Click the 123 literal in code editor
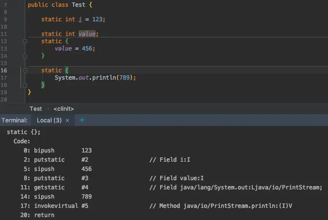 pos(97,19)
